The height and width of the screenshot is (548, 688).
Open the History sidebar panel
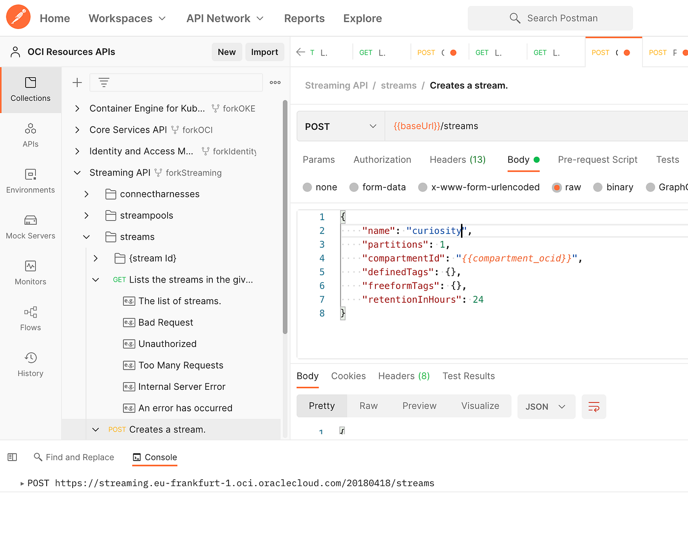[30, 364]
